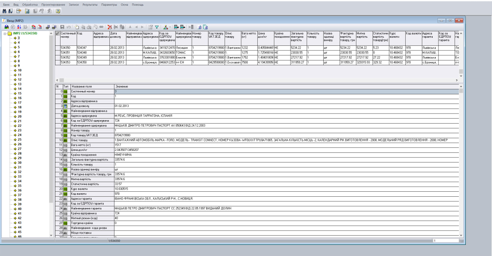Viewport: 492px width, 256px height.
Task: Open the Результаты menu
Action: pyautogui.click(x=90, y=5)
